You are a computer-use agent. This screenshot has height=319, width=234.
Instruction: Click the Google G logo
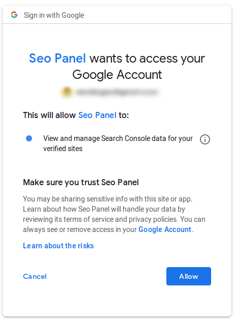(x=14, y=15)
